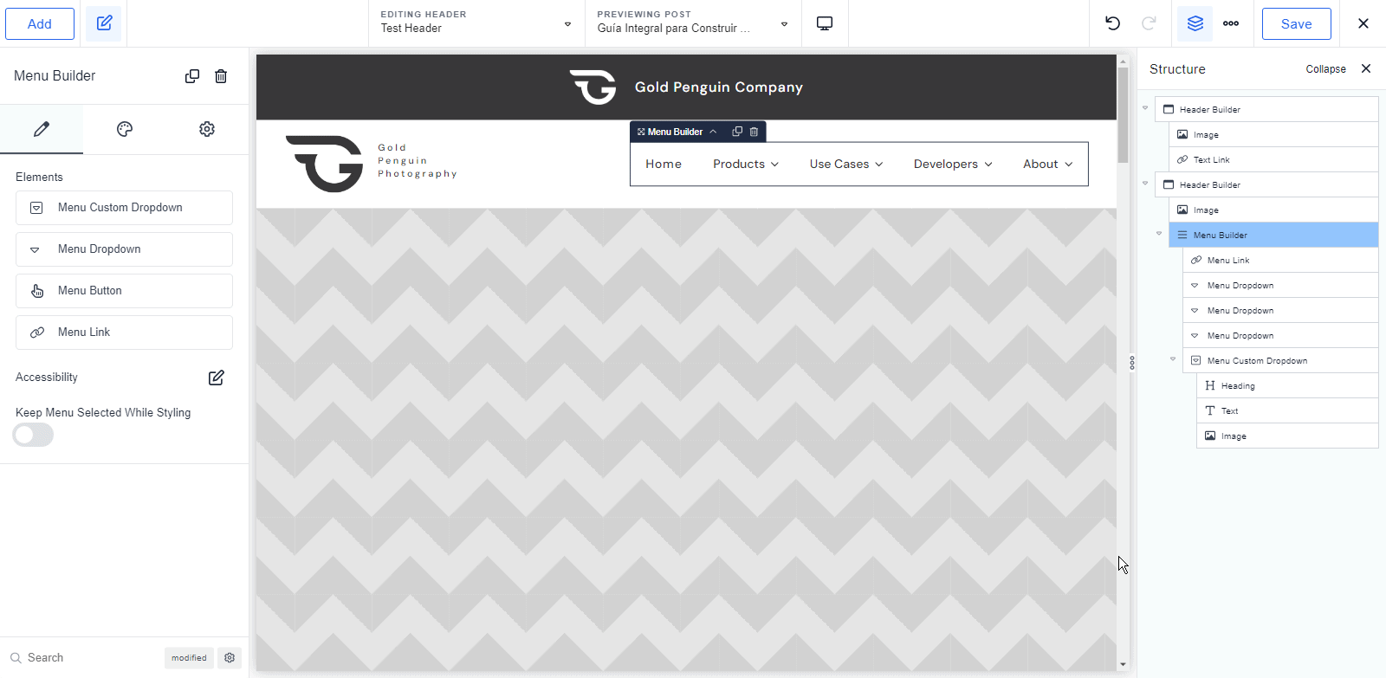This screenshot has height=678, width=1386.
Task: Delete the Menu Builder using the left panel trash icon
Action: point(221,76)
